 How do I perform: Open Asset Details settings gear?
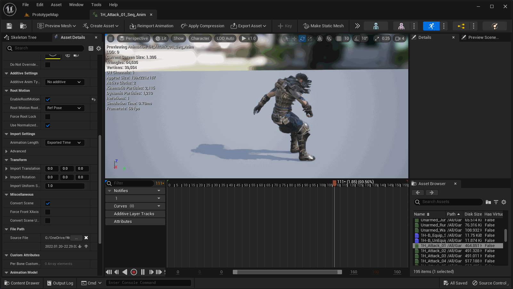click(99, 48)
